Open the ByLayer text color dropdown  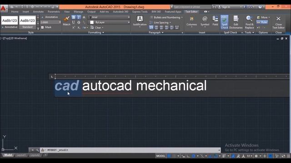[109, 22]
